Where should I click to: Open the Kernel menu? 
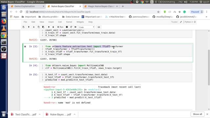pyautogui.click(x=69, y=22)
